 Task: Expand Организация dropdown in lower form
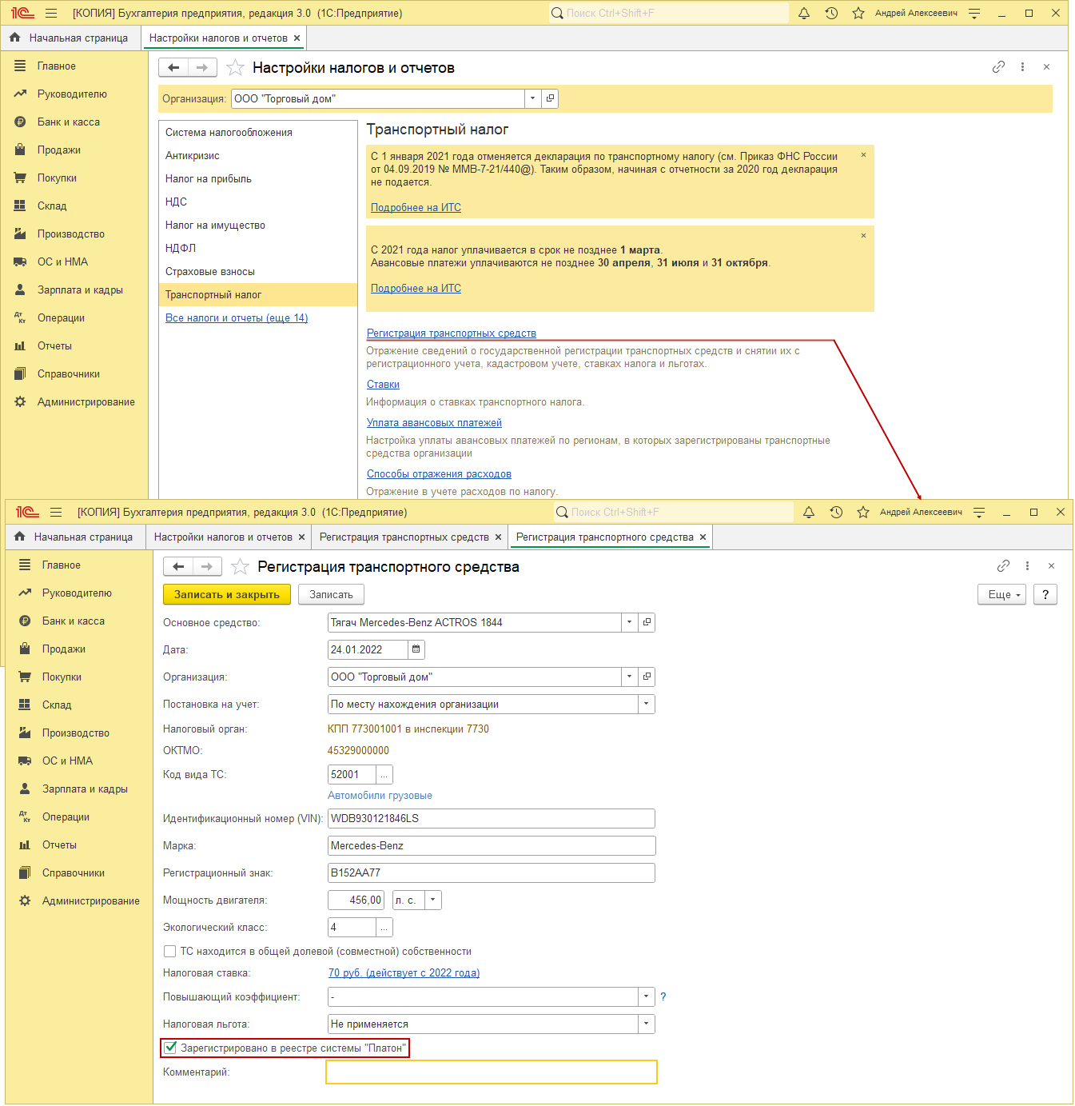630,677
